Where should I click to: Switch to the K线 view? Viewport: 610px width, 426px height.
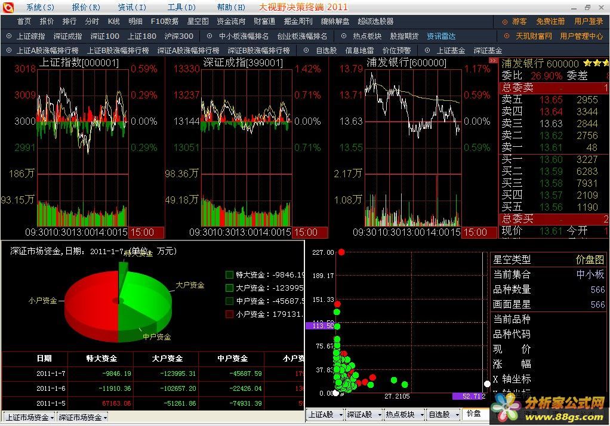coord(113,21)
